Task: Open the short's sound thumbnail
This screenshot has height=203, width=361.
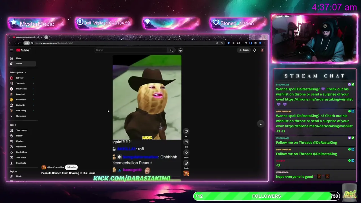Action: click(x=186, y=173)
